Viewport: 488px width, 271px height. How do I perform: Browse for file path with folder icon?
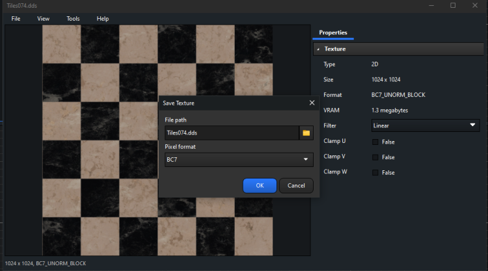pyautogui.click(x=306, y=133)
